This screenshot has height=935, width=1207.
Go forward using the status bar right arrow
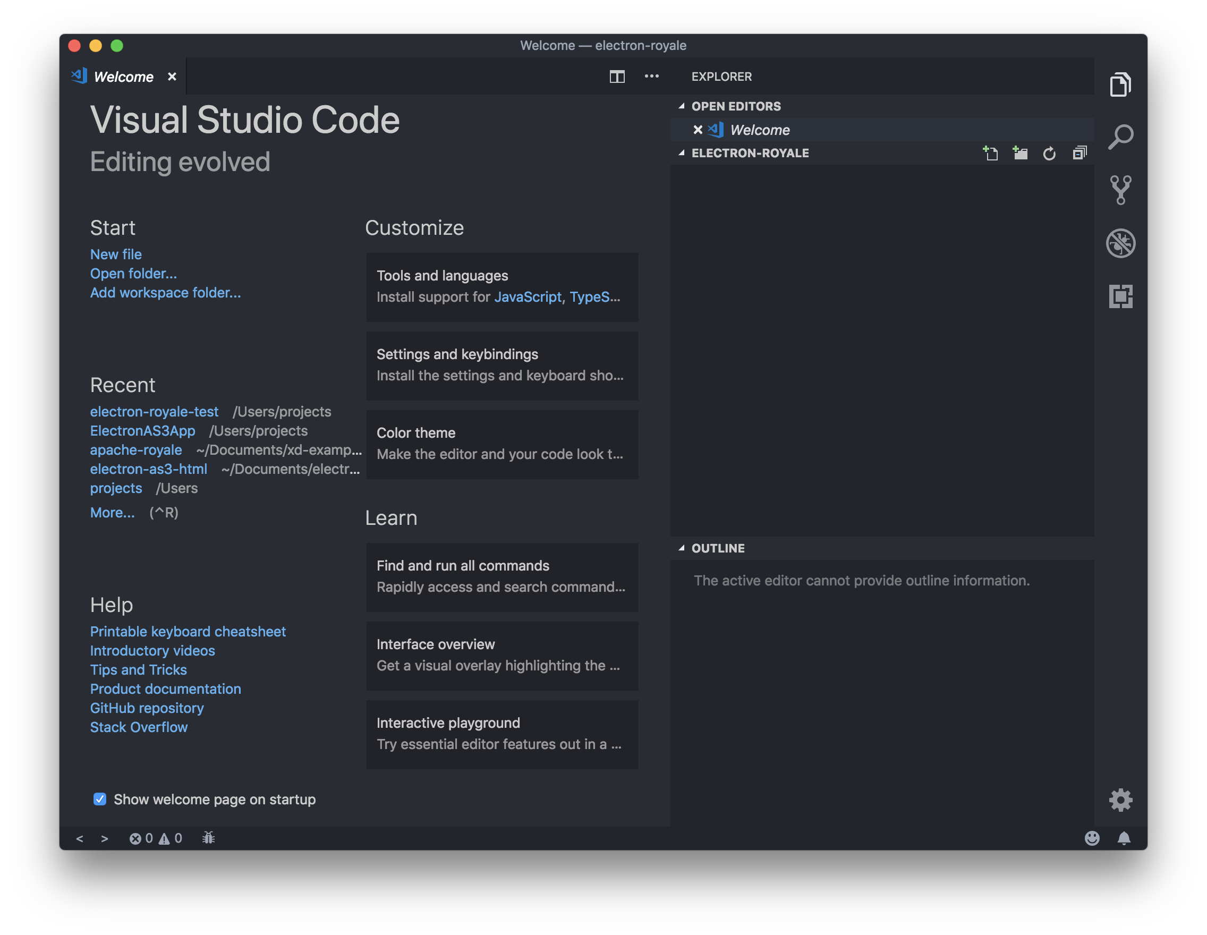coord(105,839)
